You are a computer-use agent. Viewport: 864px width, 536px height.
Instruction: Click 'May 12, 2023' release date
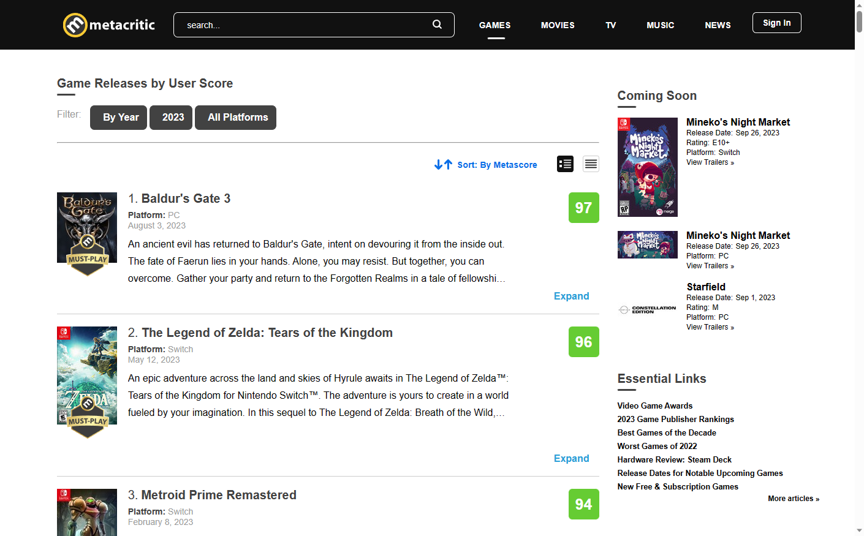coord(154,360)
